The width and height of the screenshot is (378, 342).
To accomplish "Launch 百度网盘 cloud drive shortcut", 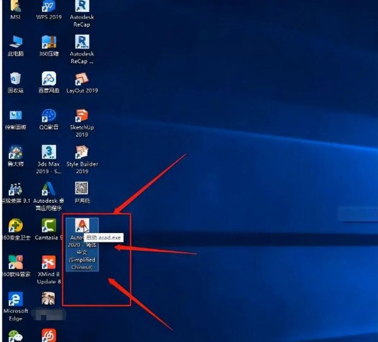I will coord(49,79).
